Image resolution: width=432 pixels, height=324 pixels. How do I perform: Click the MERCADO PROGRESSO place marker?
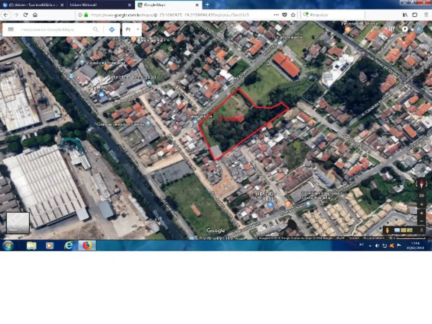click(x=270, y=204)
